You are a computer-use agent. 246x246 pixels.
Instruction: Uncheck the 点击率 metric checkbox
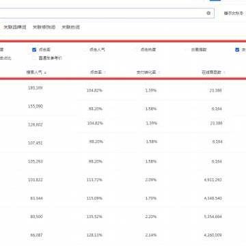(x=34, y=50)
